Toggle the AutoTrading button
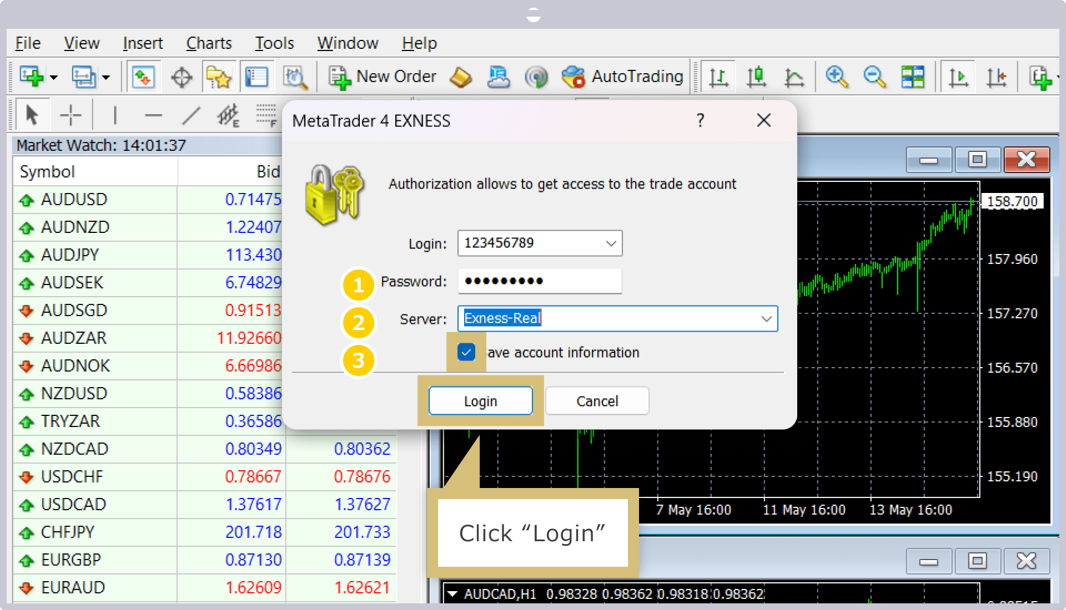 [622, 77]
